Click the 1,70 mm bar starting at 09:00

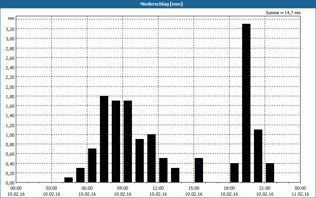[x=128, y=142]
